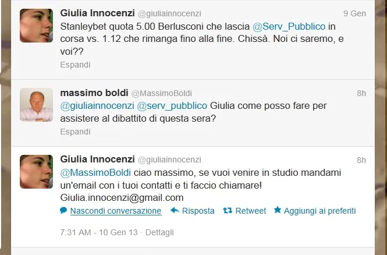The image size is (387, 255).
Task: Select Aggiungi ai preferiti
Action: (x=319, y=211)
